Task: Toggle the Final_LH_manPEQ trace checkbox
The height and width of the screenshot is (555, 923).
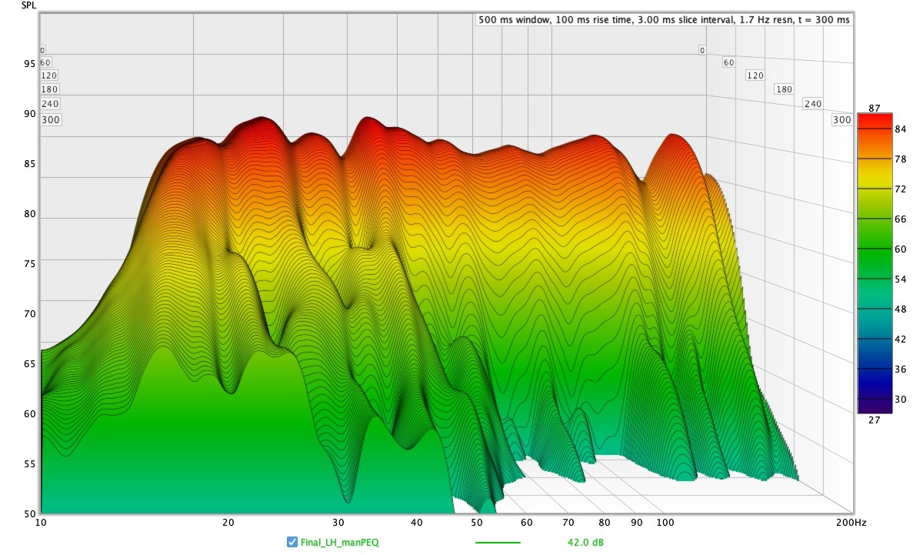Action: point(292,542)
